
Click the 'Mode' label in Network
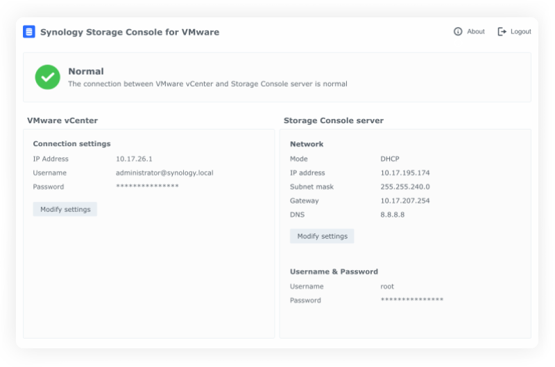click(299, 159)
